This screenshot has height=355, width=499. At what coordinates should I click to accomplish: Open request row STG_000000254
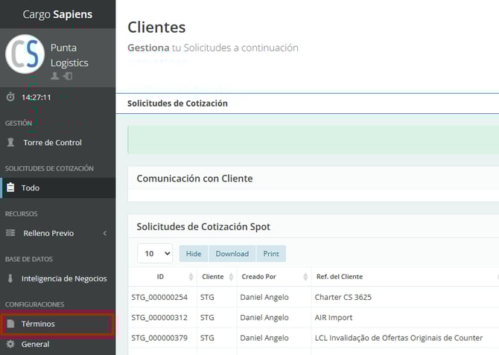(159, 298)
